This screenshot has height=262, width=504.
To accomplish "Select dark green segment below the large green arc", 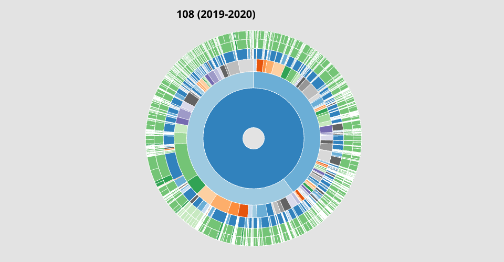I will coord(196,184).
